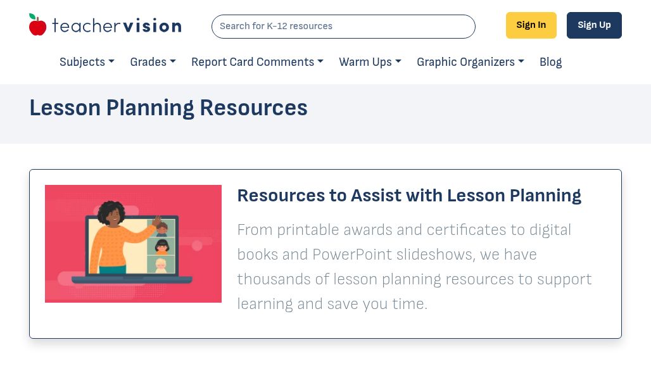Click the Sign Up button
Viewport: 651px width, 366px height.
coord(594,25)
